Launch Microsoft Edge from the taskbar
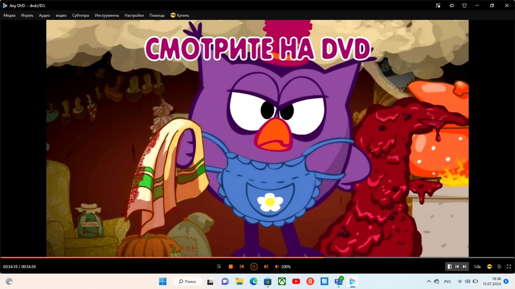Image resolution: width=515 pixels, height=289 pixels. point(253,281)
